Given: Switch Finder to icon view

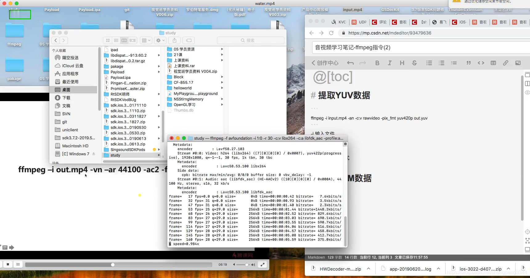Looking at the screenshot, I should click(108, 40).
